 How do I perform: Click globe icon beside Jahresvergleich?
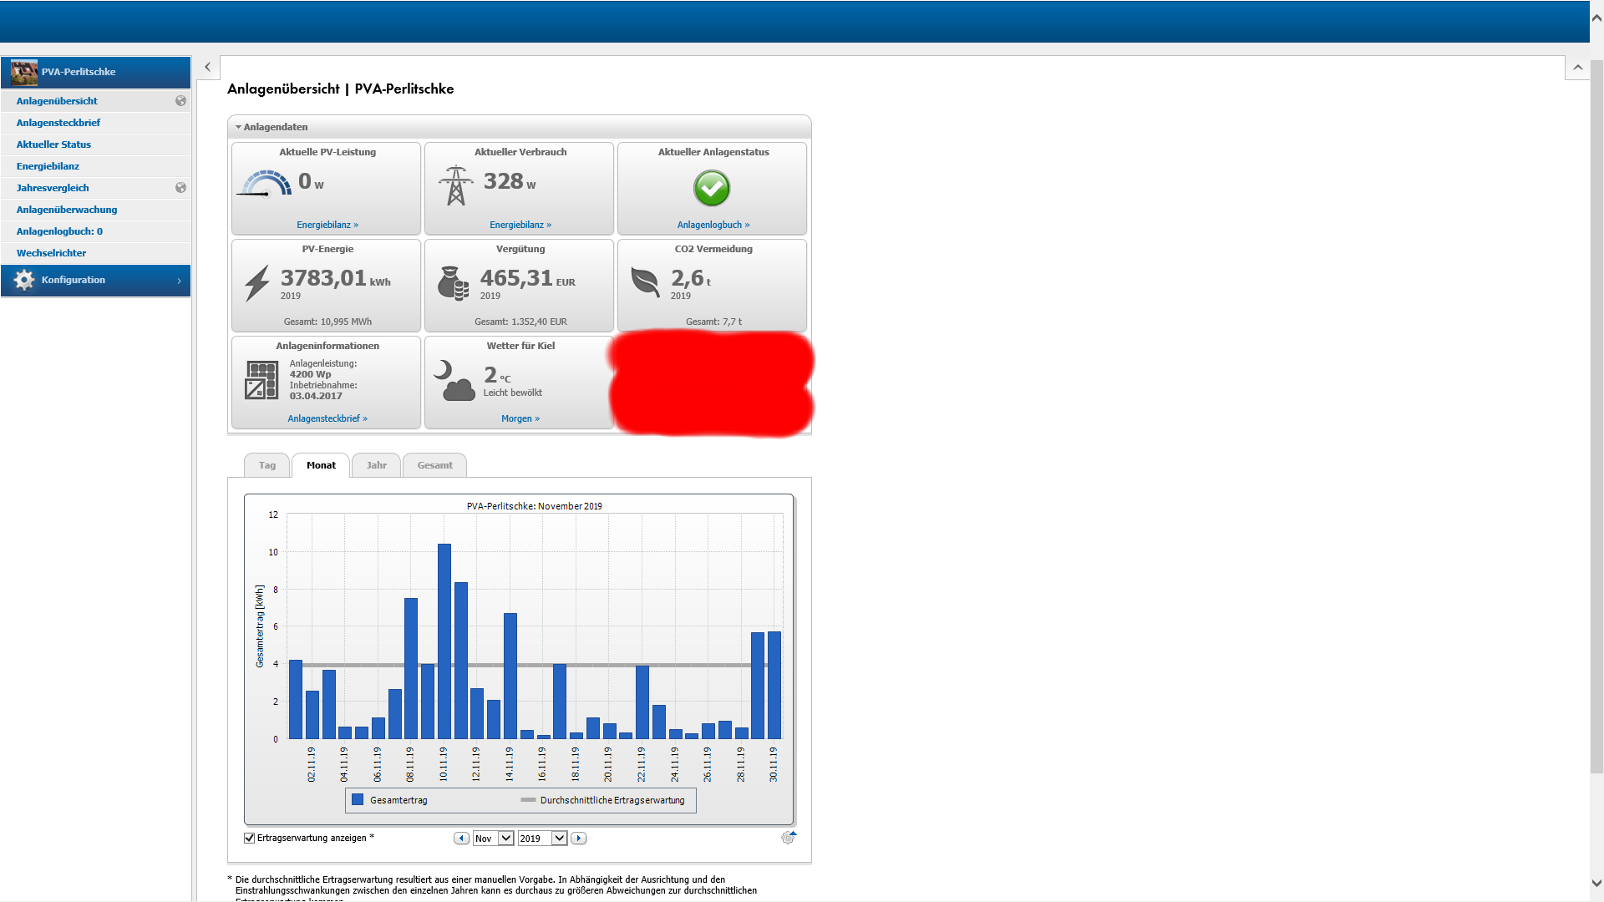pyautogui.click(x=180, y=188)
